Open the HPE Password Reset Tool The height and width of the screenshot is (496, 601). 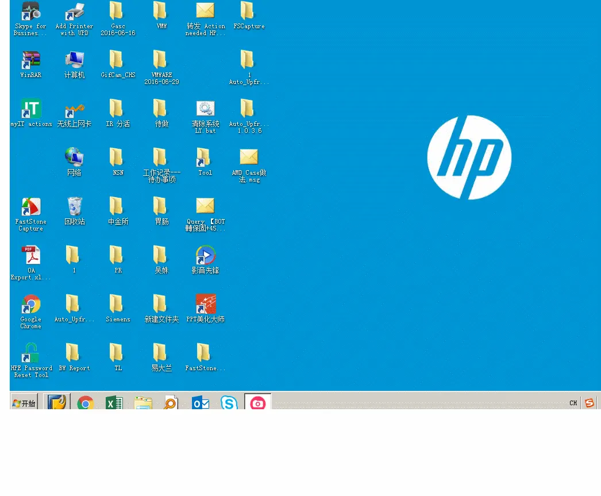pos(31,360)
